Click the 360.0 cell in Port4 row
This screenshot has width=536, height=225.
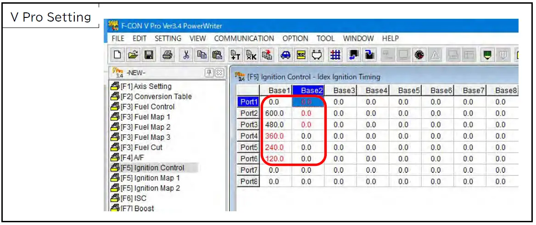[x=276, y=136]
